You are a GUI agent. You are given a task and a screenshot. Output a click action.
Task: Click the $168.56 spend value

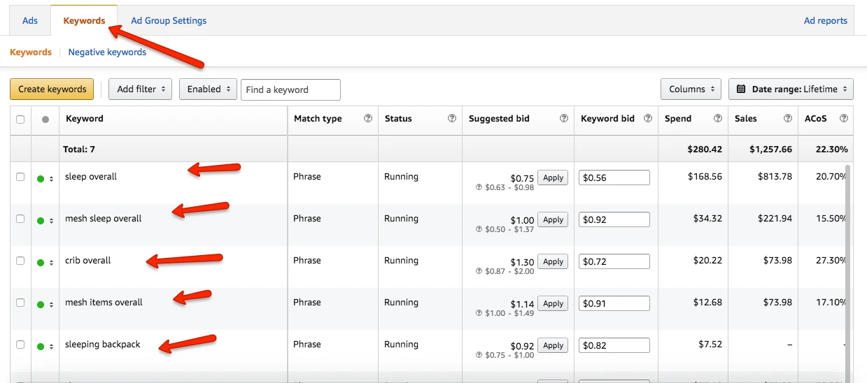[x=705, y=177]
